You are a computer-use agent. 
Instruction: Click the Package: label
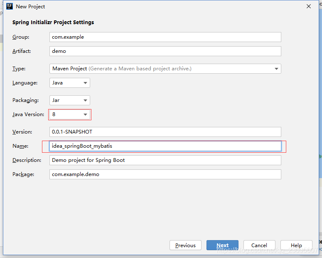pos(23,174)
